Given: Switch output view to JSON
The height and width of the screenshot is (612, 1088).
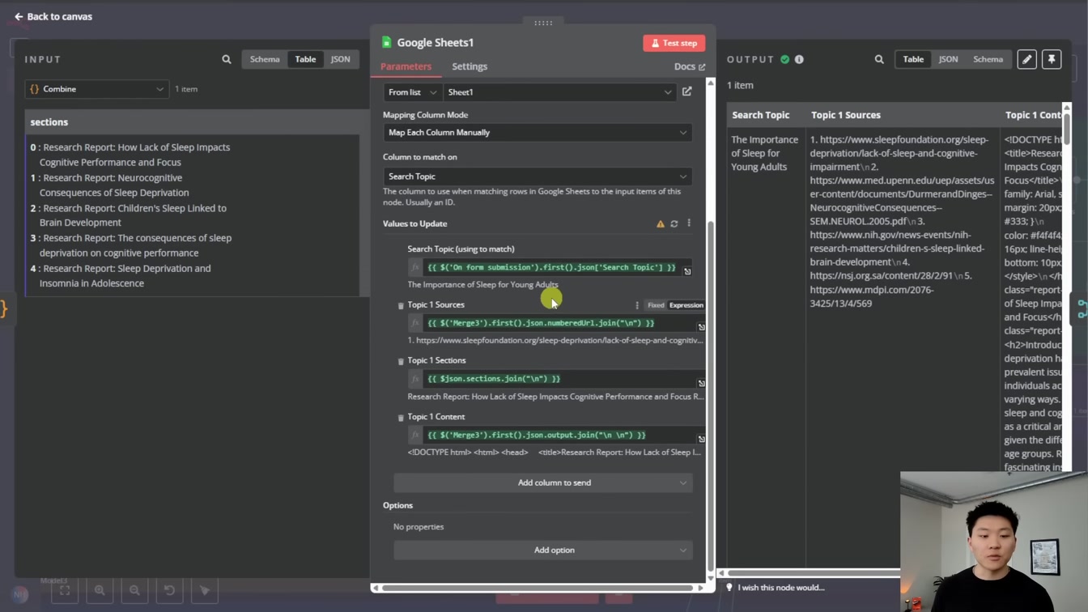Looking at the screenshot, I should 948,59.
